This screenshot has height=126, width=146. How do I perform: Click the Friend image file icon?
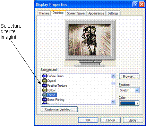[x=44, y=95]
